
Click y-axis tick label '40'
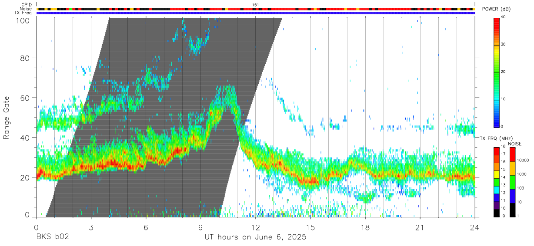tap(25, 138)
